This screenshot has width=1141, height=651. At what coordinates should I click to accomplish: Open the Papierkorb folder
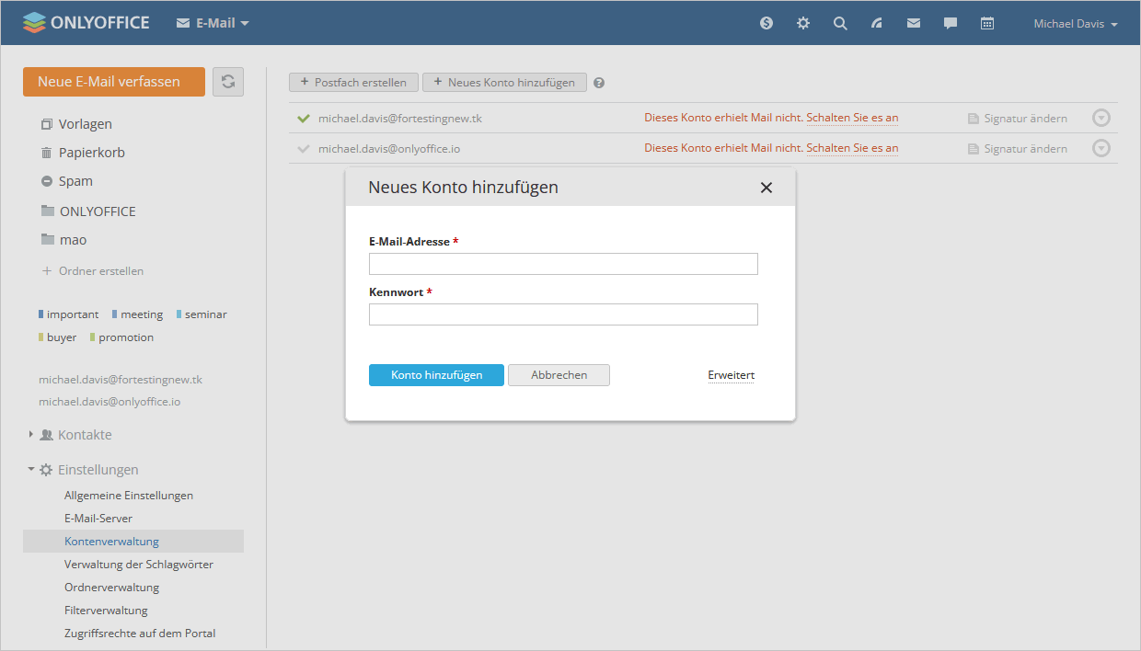click(91, 153)
